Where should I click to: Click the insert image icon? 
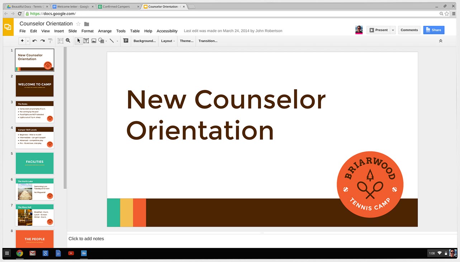pos(94,41)
